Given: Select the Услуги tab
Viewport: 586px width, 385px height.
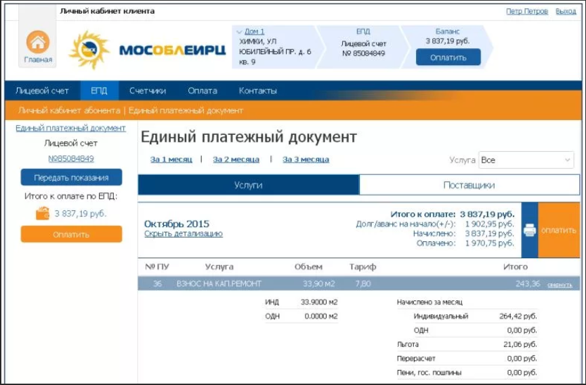Looking at the screenshot, I should (x=248, y=185).
